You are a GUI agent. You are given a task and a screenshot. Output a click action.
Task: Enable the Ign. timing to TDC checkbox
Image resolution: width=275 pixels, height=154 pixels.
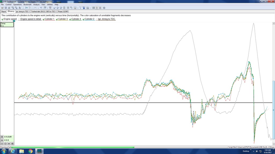[x=97, y=19]
